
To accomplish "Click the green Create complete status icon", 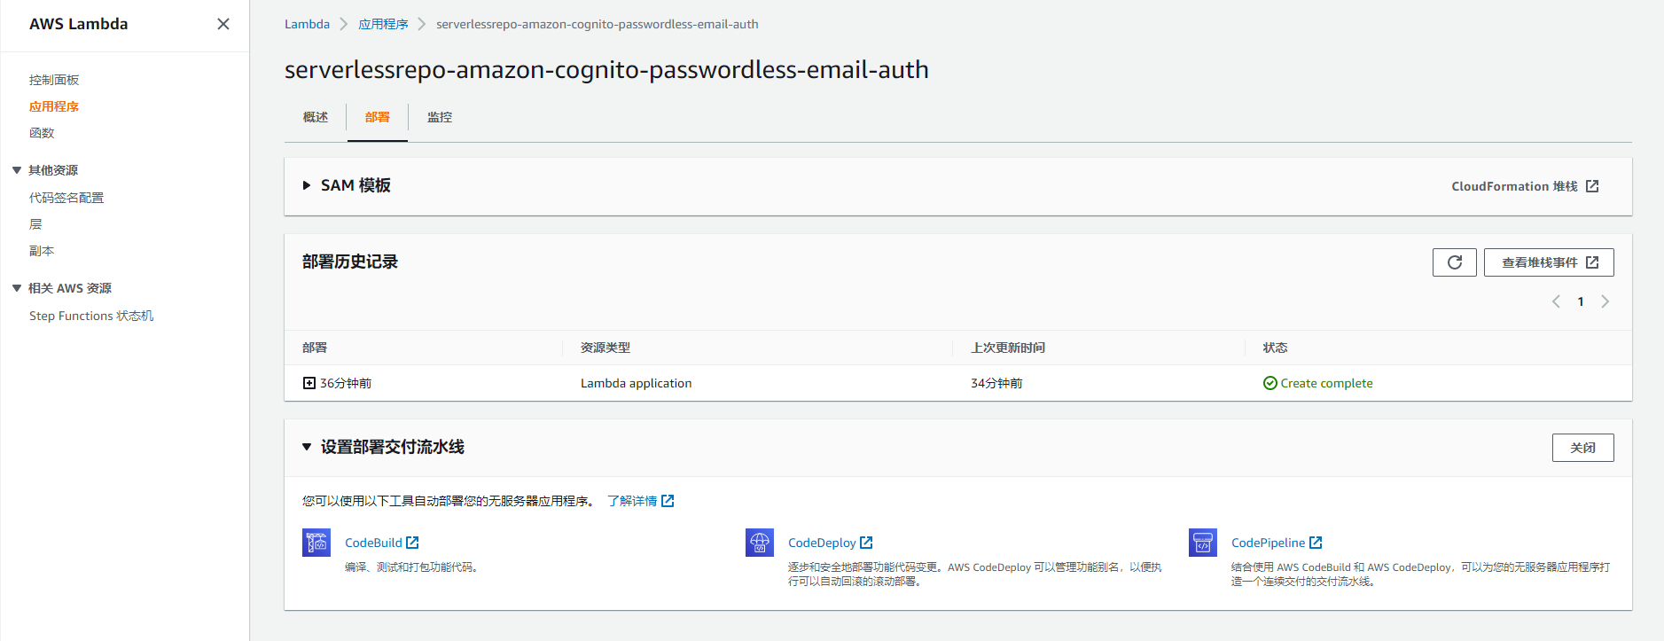I will point(1269,383).
